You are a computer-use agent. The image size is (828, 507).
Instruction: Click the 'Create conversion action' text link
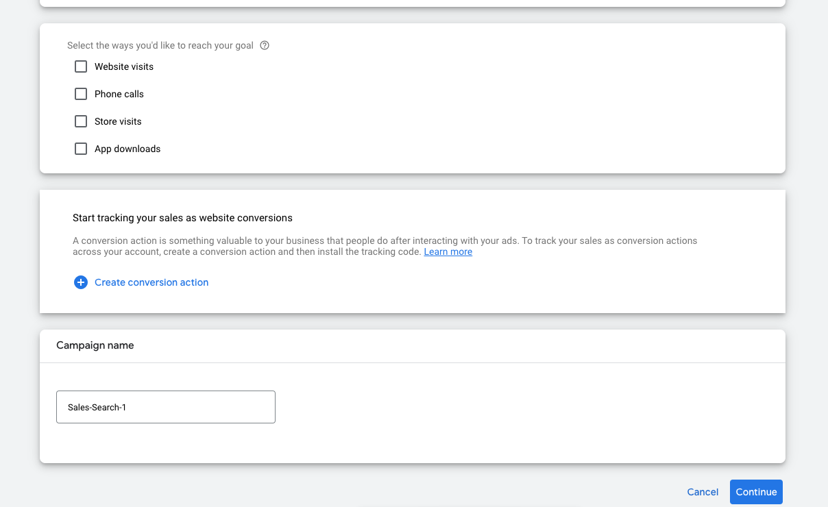pyautogui.click(x=151, y=282)
